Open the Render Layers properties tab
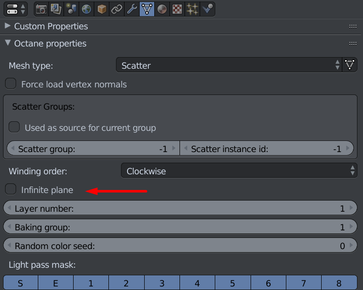This screenshot has width=363, height=290. click(56, 9)
